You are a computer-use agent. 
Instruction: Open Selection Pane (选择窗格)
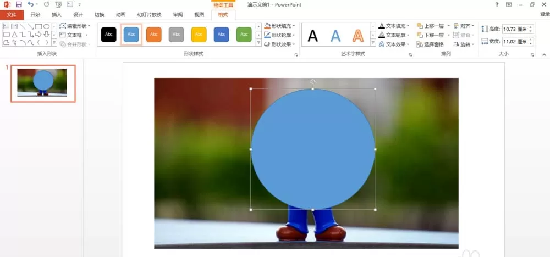(x=431, y=44)
